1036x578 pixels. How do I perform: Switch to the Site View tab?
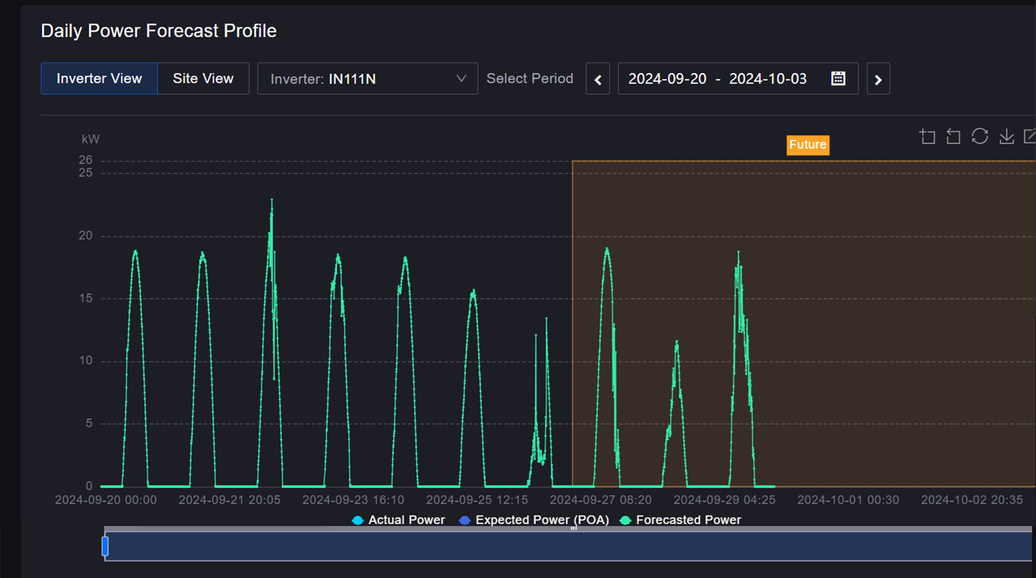point(203,79)
